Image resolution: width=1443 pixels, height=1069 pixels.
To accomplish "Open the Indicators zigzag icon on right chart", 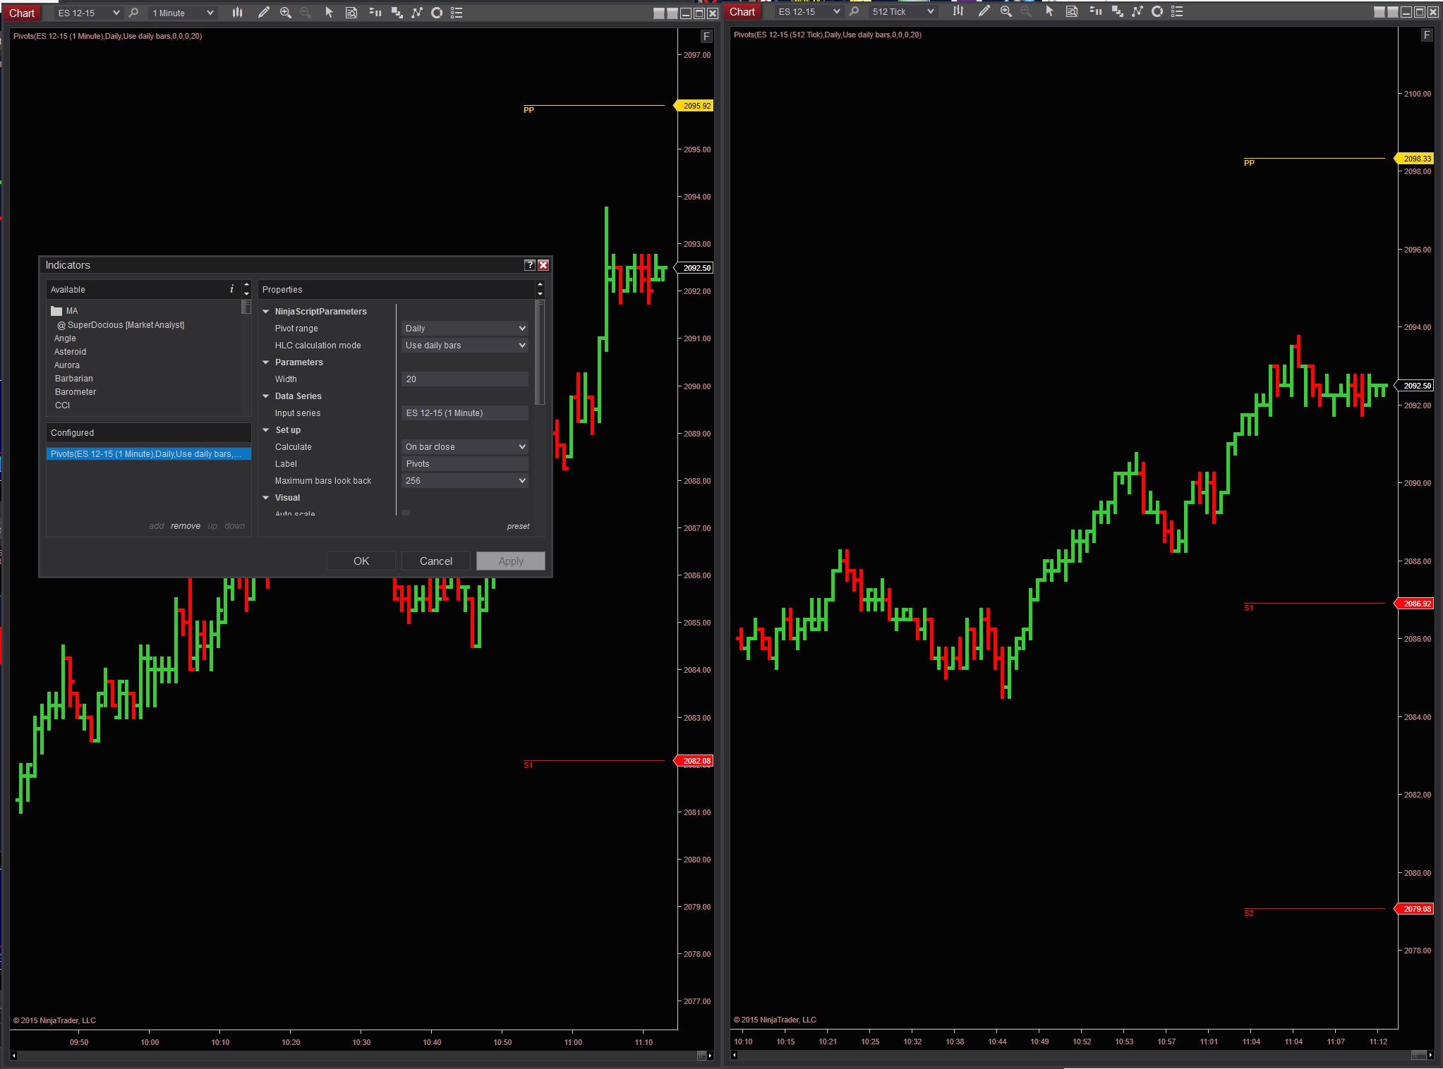I will (x=1137, y=11).
